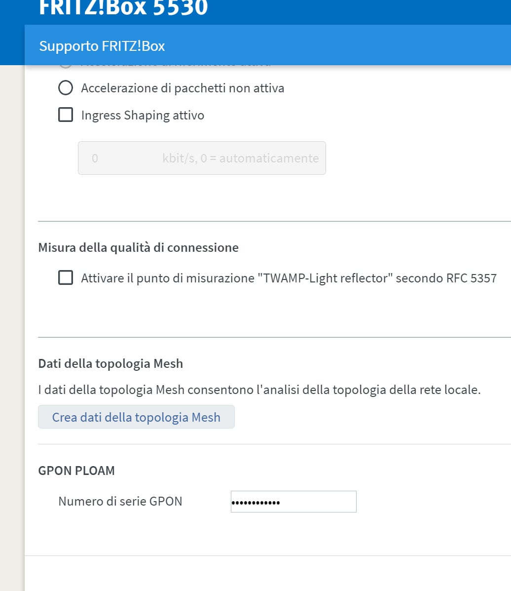Tick the TWAMP-Light reflector checkbox
The image size is (511, 591).
point(66,278)
